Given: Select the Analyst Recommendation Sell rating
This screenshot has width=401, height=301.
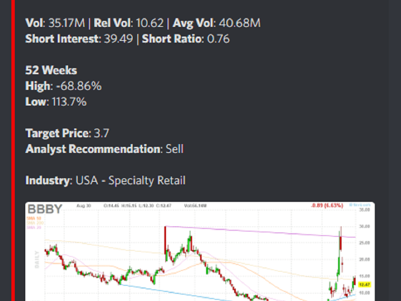Looking at the screenshot, I should click(174, 148).
